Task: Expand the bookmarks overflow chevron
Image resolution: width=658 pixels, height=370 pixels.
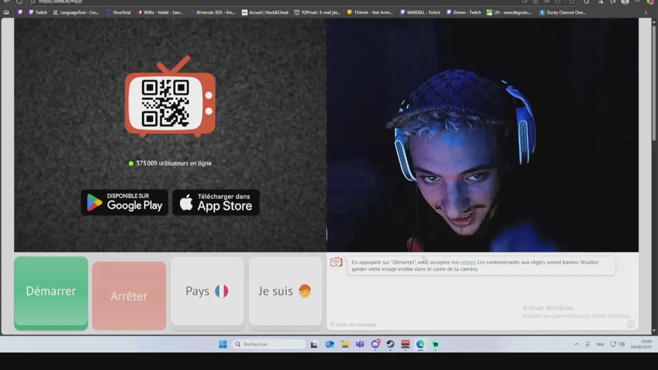Action: click(646, 12)
